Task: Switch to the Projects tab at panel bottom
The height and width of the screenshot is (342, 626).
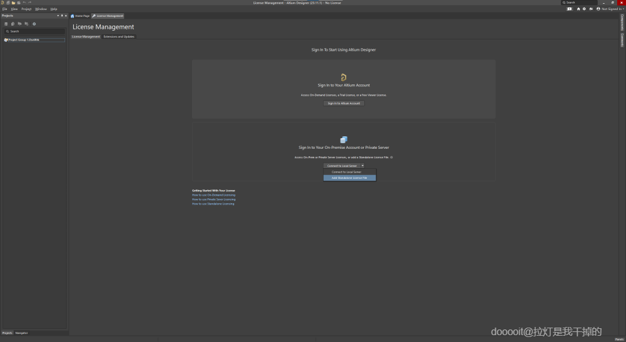Action: coord(7,333)
